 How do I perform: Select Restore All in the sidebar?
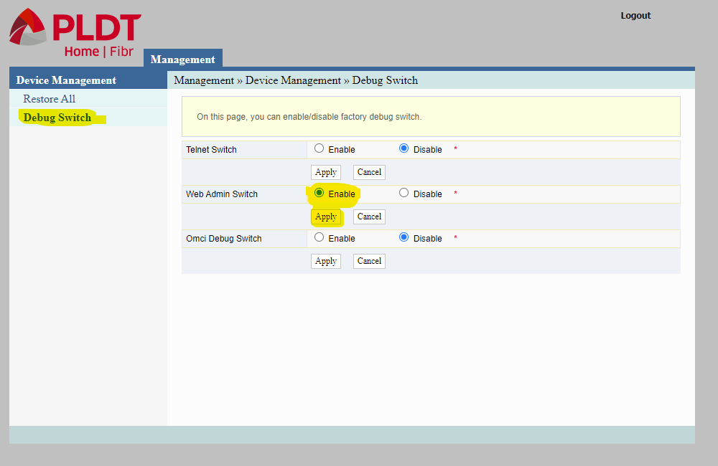click(x=49, y=99)
